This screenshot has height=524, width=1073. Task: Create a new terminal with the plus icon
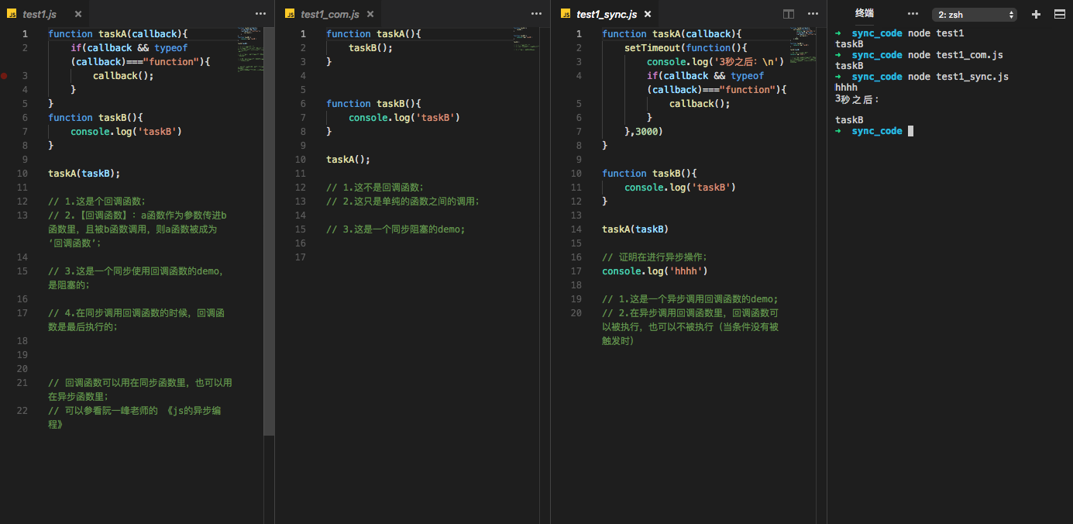(x=1037, y=14)
